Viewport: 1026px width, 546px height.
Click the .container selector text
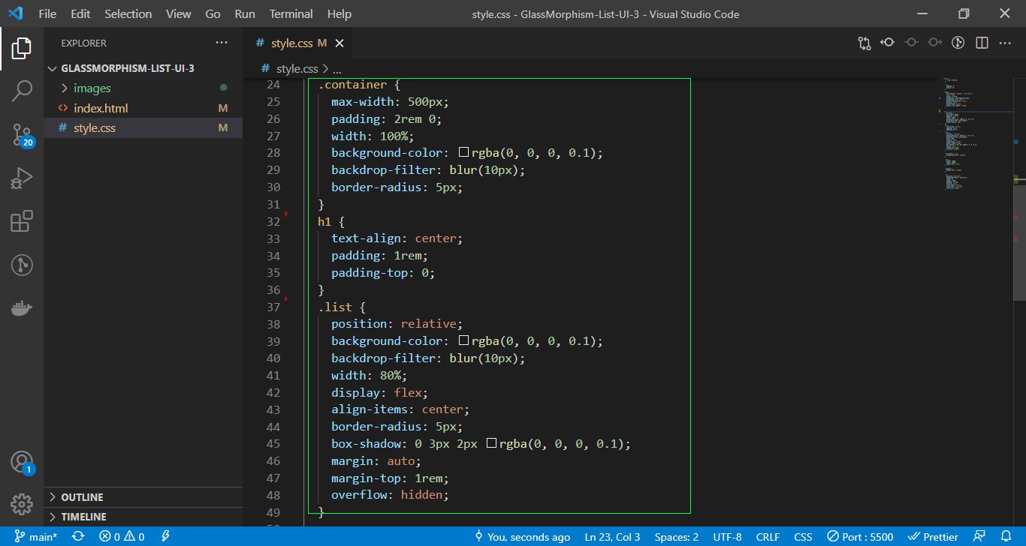353,85
